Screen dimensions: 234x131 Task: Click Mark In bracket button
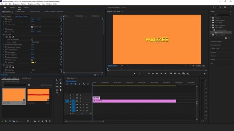(x=139, y=74)
